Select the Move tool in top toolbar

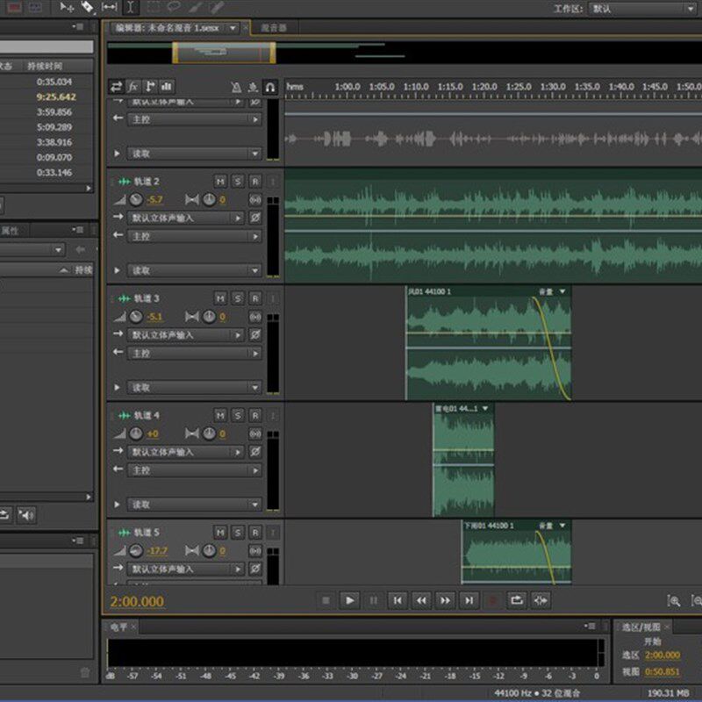point(67,7)
